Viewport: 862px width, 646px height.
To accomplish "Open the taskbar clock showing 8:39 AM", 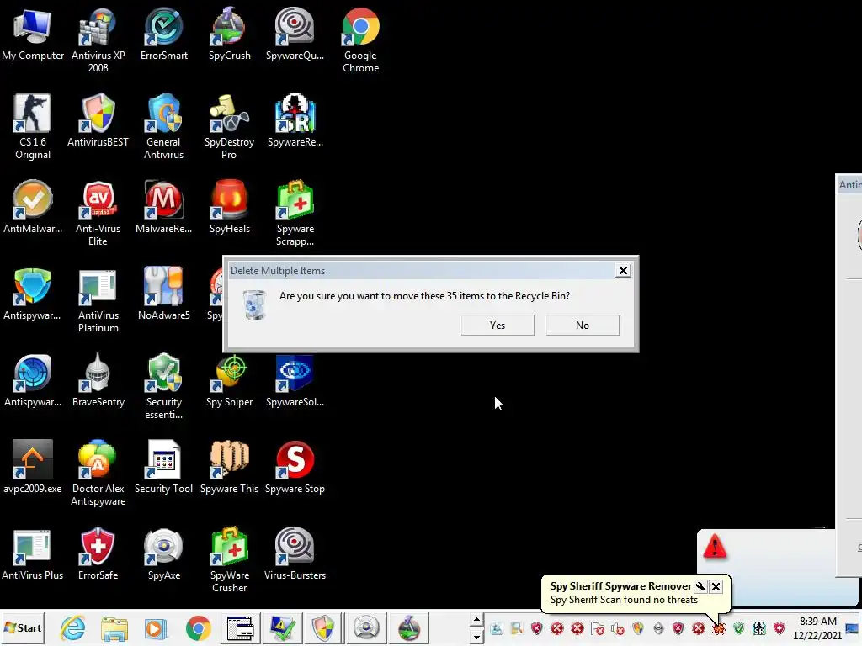I will (x=817, y=627).
